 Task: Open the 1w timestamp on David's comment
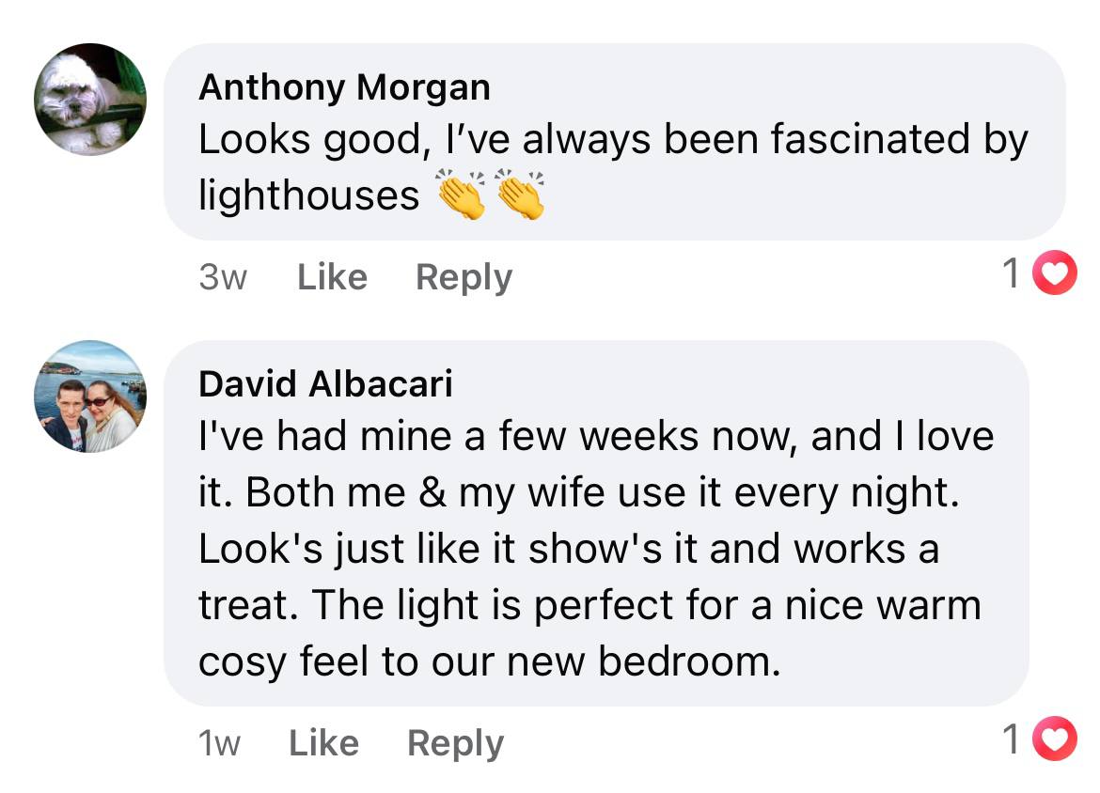click(x=220, y=743)
